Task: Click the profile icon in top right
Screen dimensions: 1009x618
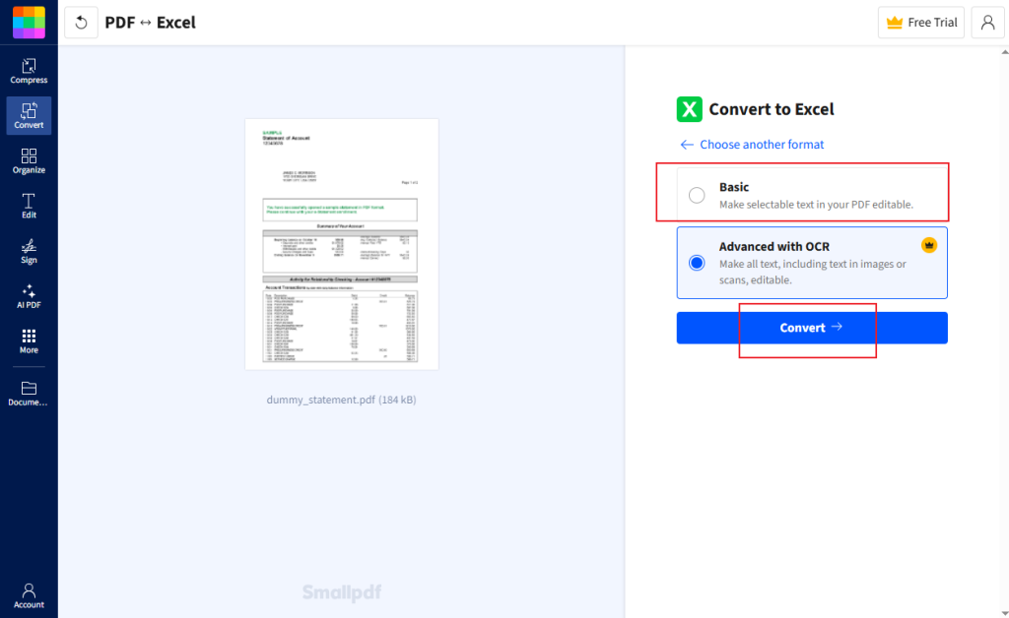Action: (x=987, y=22)
